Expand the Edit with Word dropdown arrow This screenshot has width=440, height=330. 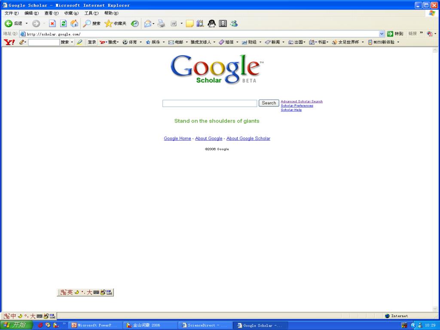[x=181, y=24]
